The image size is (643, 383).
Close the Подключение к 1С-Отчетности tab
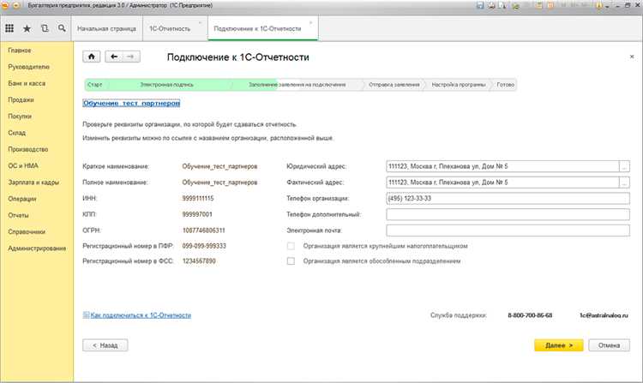coord(311,22)
